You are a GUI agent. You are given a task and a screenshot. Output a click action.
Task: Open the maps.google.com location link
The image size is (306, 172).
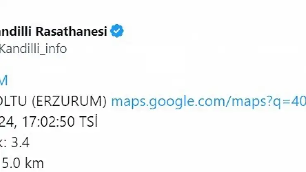tap(209, 101)
